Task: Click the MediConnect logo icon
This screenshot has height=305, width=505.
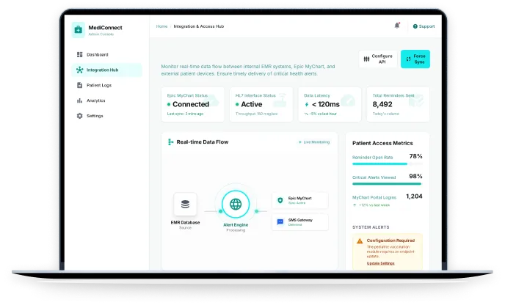Action: [x=79, y=29]
